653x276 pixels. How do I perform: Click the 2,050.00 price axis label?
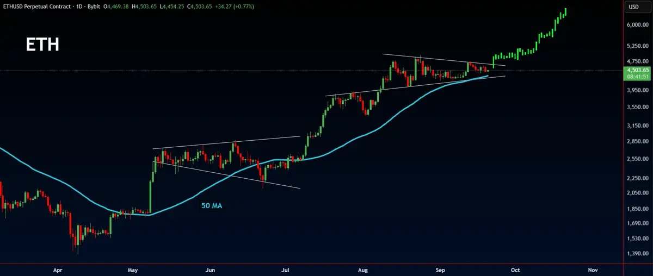tap(638, 193)
